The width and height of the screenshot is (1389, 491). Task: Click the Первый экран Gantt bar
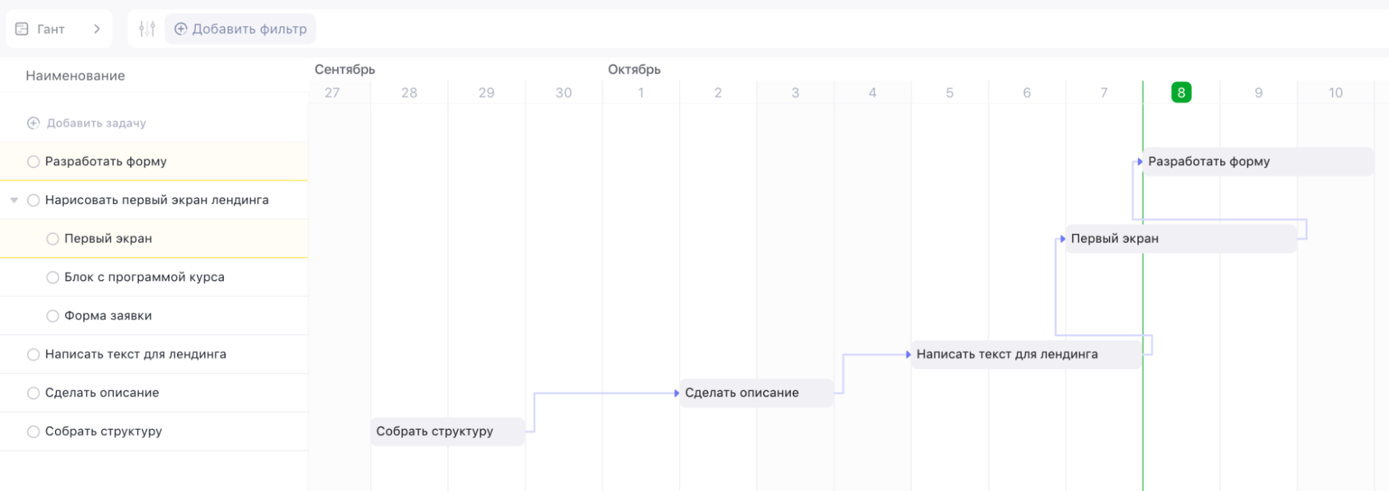pos(1181,239)
